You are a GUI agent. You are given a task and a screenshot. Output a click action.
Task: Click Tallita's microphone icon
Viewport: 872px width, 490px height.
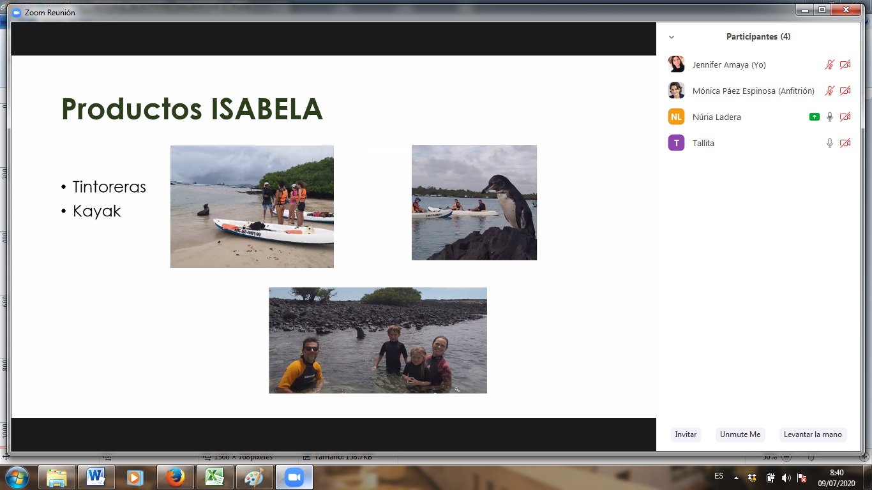(x=829, y=143)
